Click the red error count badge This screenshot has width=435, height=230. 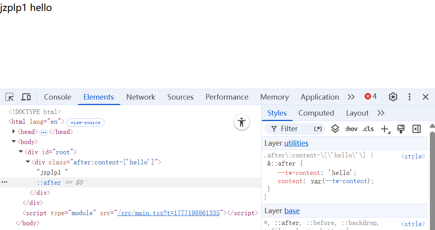coord(371,96)
